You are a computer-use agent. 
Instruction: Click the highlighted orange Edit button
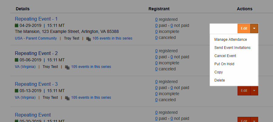[x=244, y=28]
